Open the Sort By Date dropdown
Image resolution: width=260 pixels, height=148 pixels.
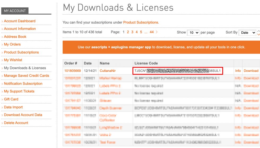[x=247, y=33]
